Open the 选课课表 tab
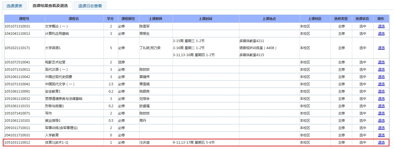The height and width of the screenshot is (149, 394). coord(14,6)
